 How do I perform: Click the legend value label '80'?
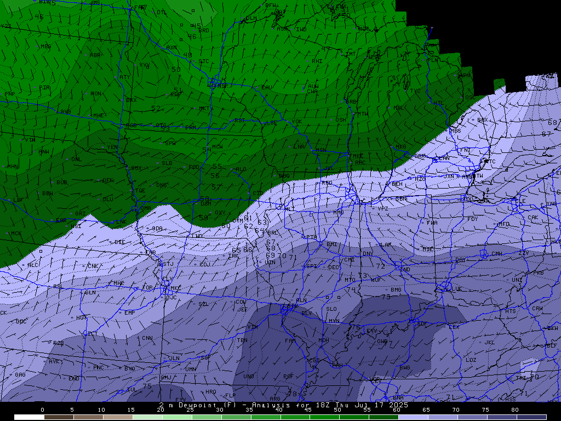[x=514, y=410]
